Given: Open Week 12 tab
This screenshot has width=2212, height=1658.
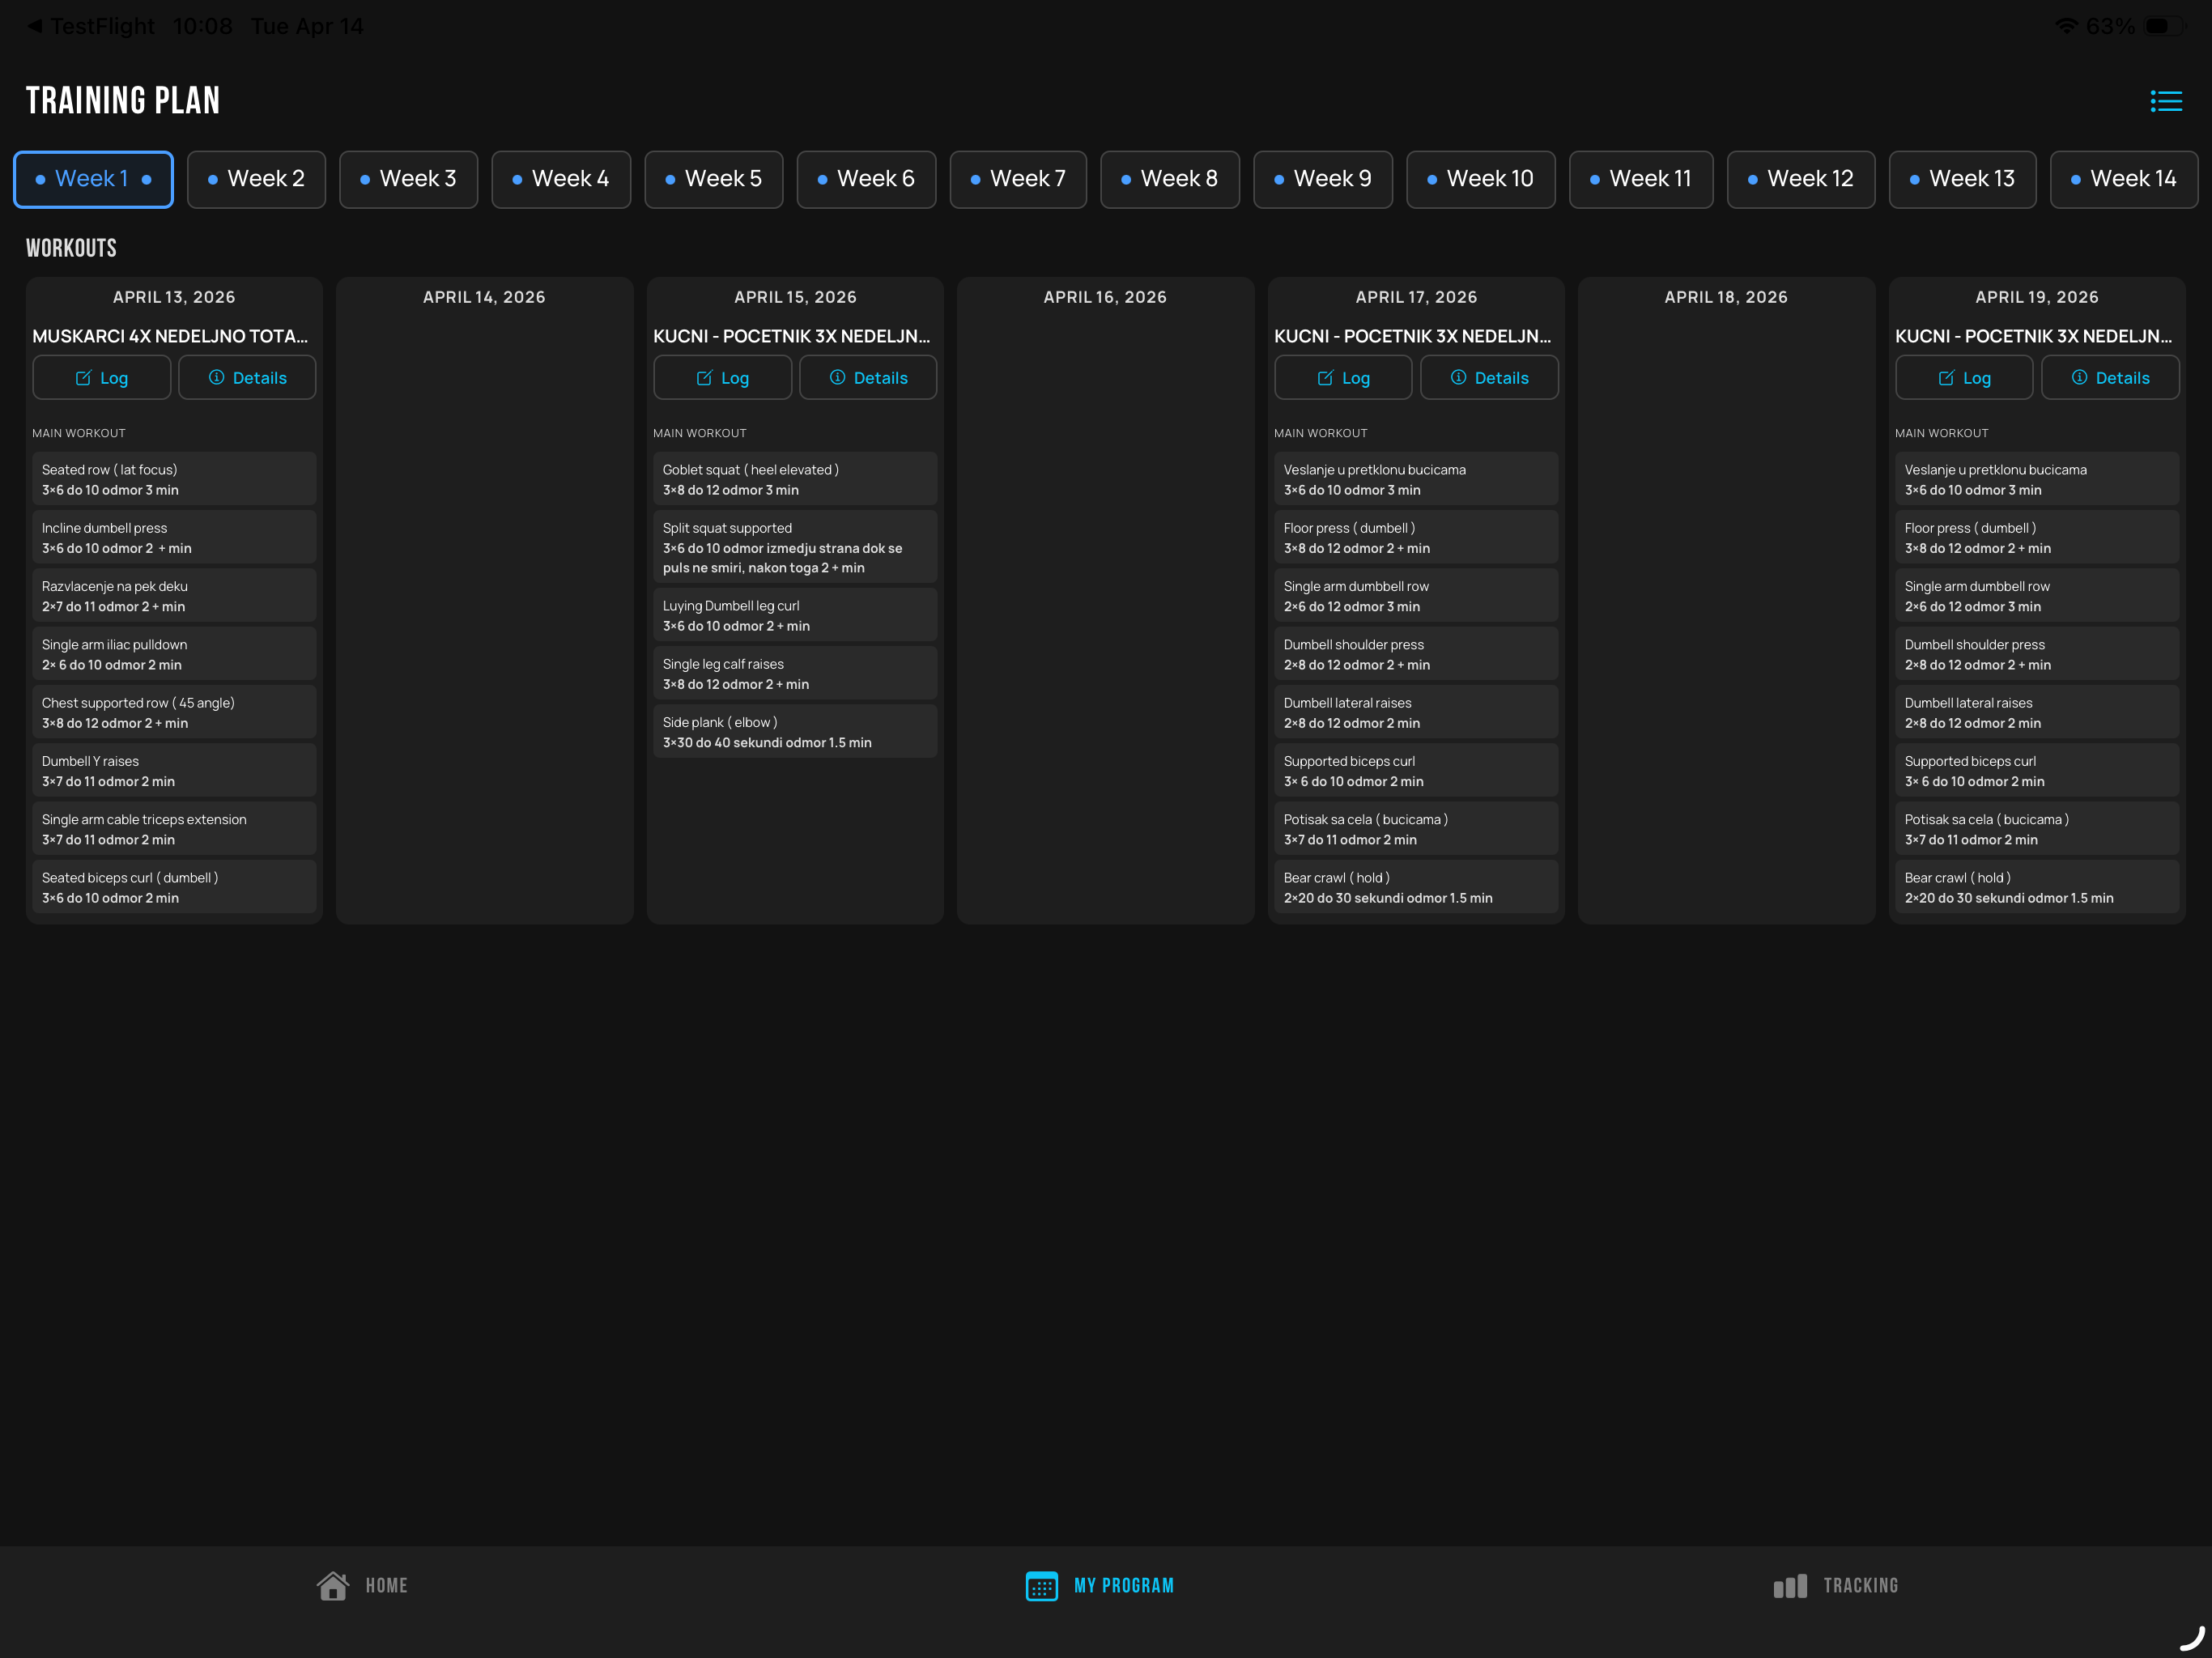Looking at the screenshot, I should 1801,179.
